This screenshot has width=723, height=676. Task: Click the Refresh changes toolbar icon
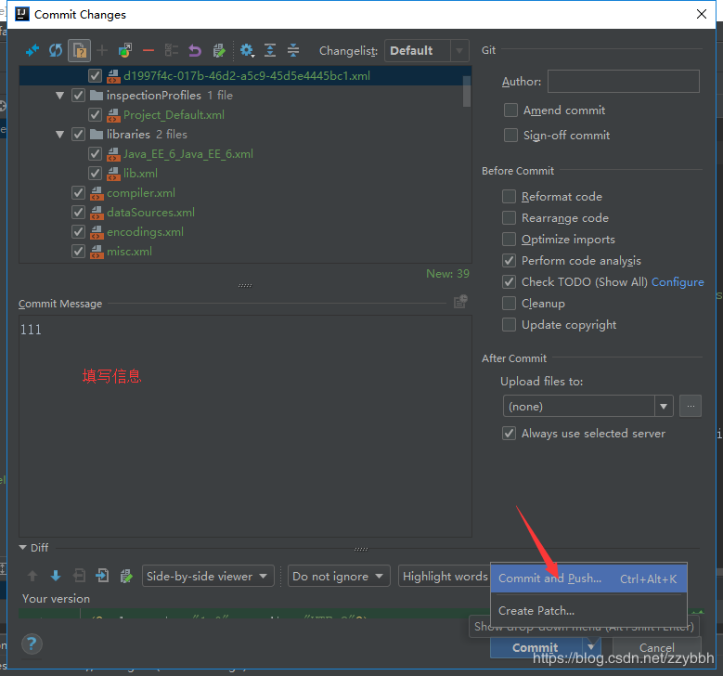[x=56, y=50]
